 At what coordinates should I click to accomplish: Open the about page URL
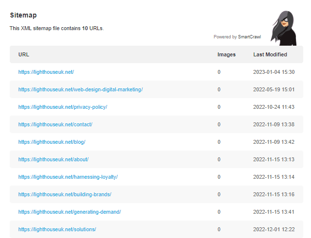pos(54,160)
